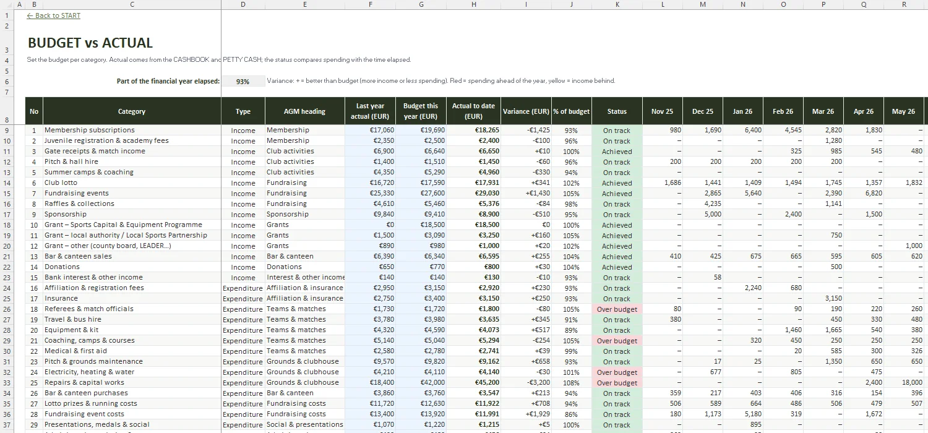Select Electricity, heating & water cell
Image resolution: width=928 pixels, height=433 pixels.
coord(132,372)
